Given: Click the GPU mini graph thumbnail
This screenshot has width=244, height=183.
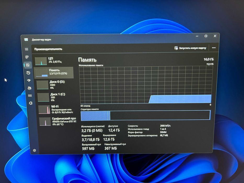Looking at the screenshot, I should 45,121.
